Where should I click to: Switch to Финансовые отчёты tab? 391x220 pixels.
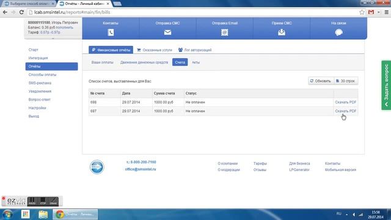point(111,50)
